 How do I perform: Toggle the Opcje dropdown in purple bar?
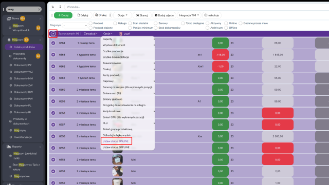click(108, 33)
